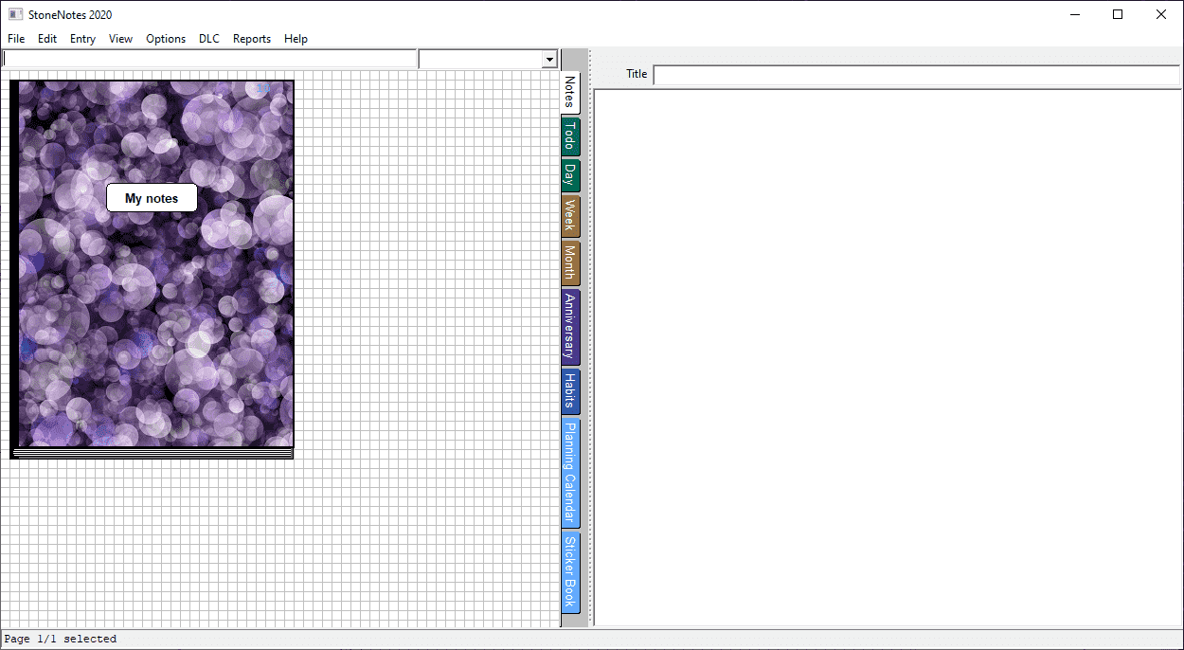Image resolution: width=1184 pixels, height=650 pixels.
Task: Maximize the StoneNotes window
Action: coord(1118,14)
